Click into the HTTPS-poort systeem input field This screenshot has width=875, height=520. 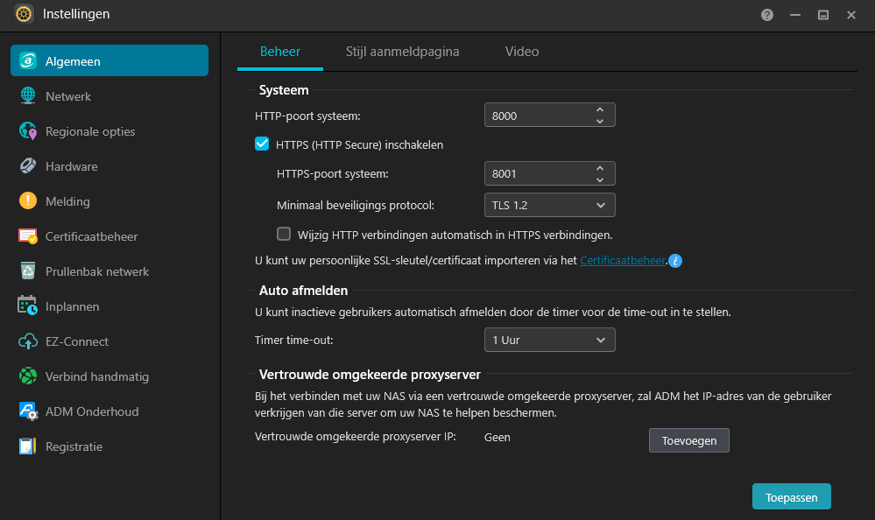[x=539, y=173]
